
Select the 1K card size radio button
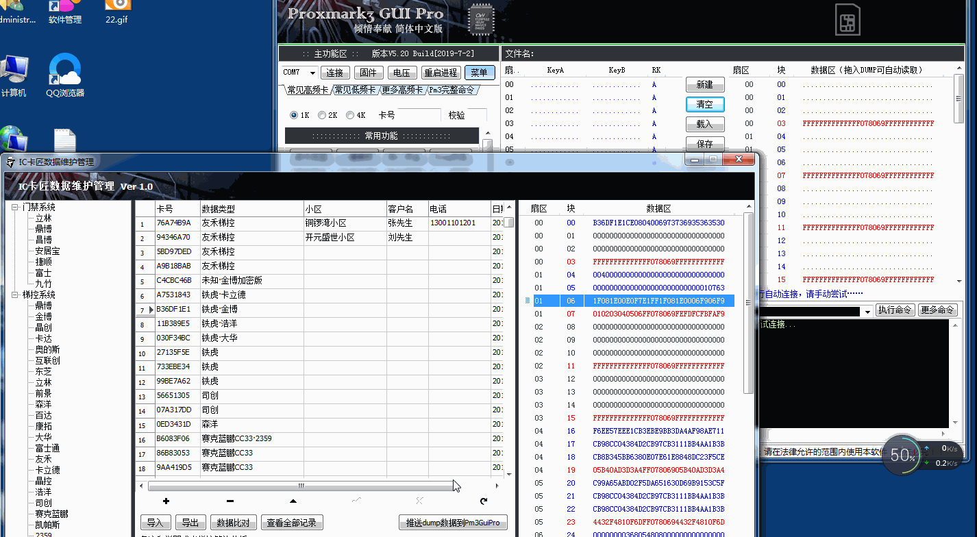[x=294, y=115]
